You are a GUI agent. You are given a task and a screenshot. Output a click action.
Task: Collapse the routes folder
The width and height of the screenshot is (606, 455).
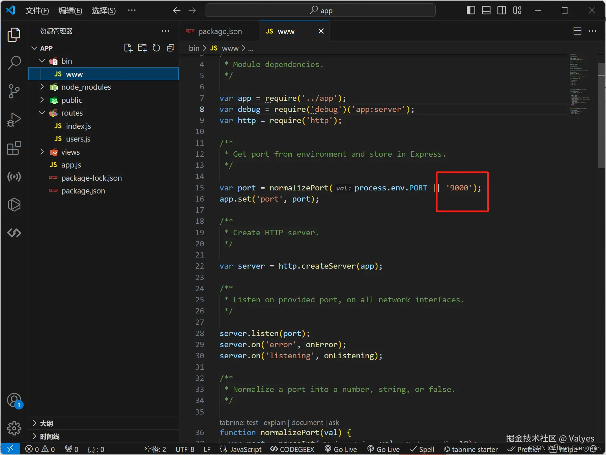tap(72, 113)
